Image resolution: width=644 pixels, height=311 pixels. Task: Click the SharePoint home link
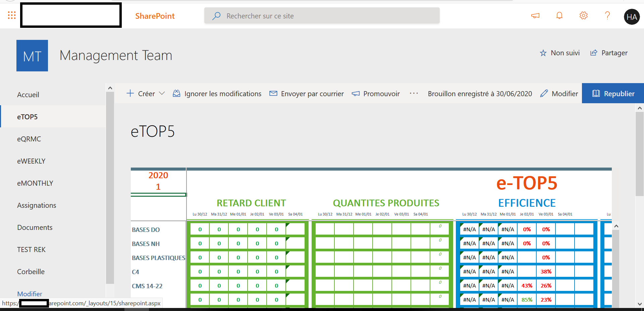coord(155,16)
